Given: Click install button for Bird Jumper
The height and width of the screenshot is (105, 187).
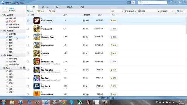Looking at the screenshot, I should [x=113, y=20].
